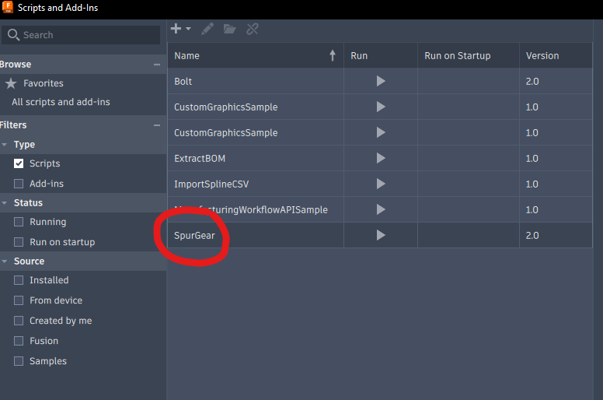
Task: Collapse the Type filter group arrow
Action: tap(5, 145)
